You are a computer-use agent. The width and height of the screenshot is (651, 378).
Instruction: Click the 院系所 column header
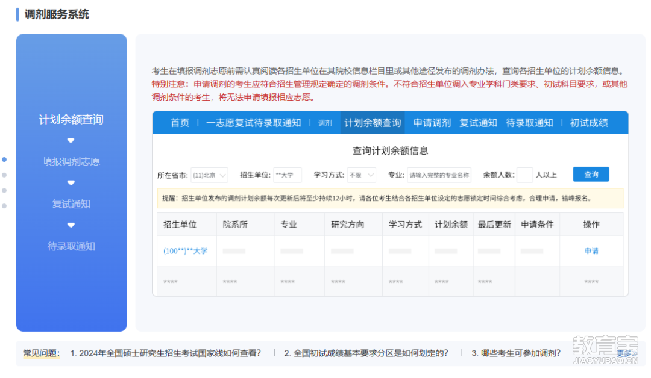point(235,225)
